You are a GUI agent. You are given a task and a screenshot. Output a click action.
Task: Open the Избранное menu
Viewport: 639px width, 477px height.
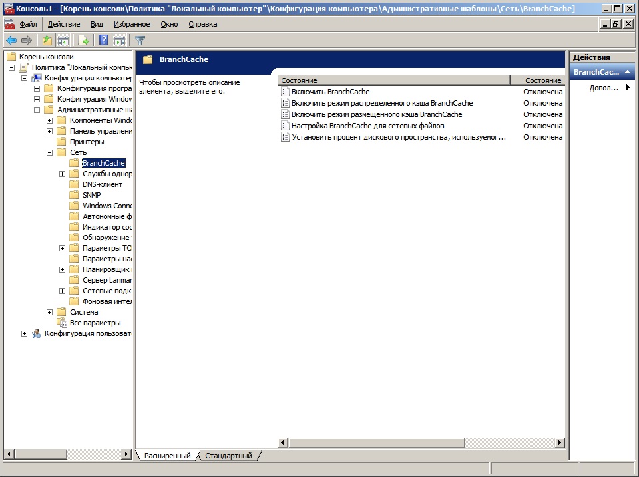(x=132, y=24)
